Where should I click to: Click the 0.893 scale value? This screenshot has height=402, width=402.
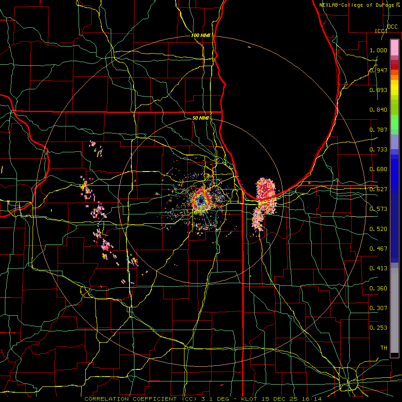coord(378,90)
